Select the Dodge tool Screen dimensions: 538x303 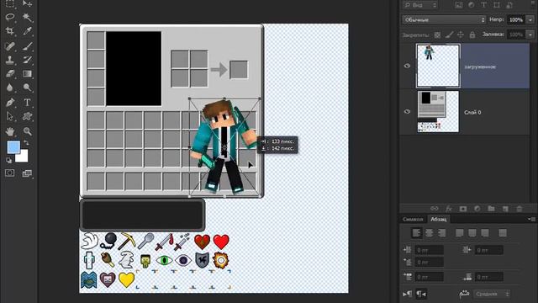pyautogui.click(x=27, y=88)
